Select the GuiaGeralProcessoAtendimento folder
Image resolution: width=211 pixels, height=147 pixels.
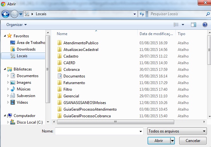coord(90,109)
